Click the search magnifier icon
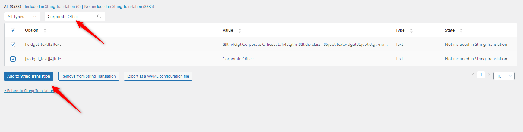Screen dimensions: 523x132 99,17
